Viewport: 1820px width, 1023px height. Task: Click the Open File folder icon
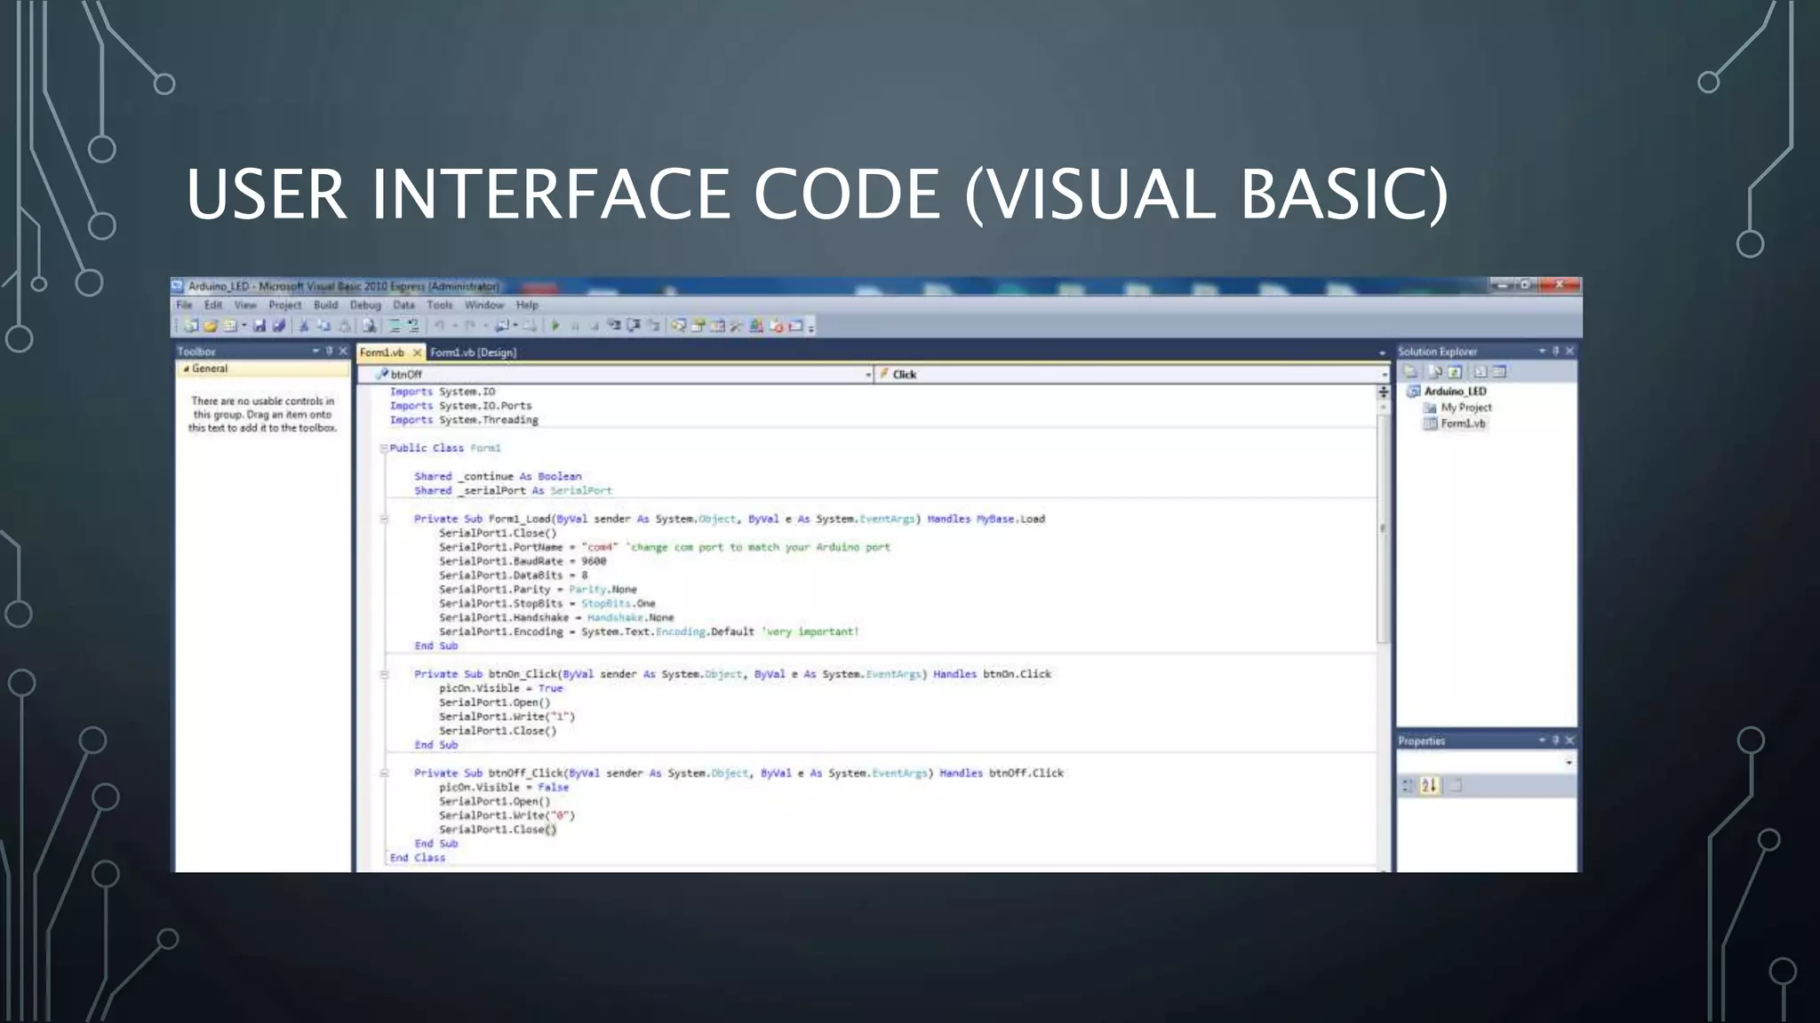tap(211, 326)
